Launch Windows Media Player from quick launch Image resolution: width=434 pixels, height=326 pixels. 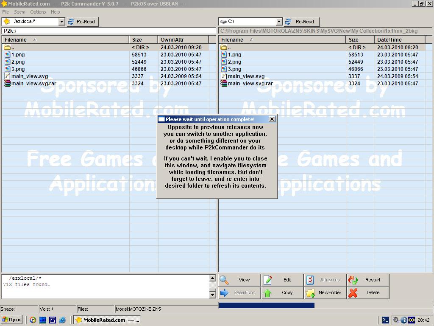(33, 320)
